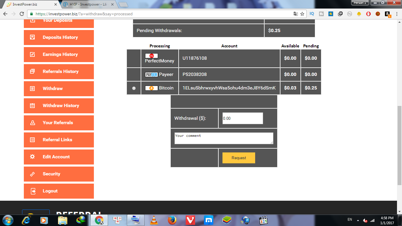Image resolution: width=402 pixels, height=226 pixels.
Task: Click the muted volume tray icon
Action: click(365, 220)
